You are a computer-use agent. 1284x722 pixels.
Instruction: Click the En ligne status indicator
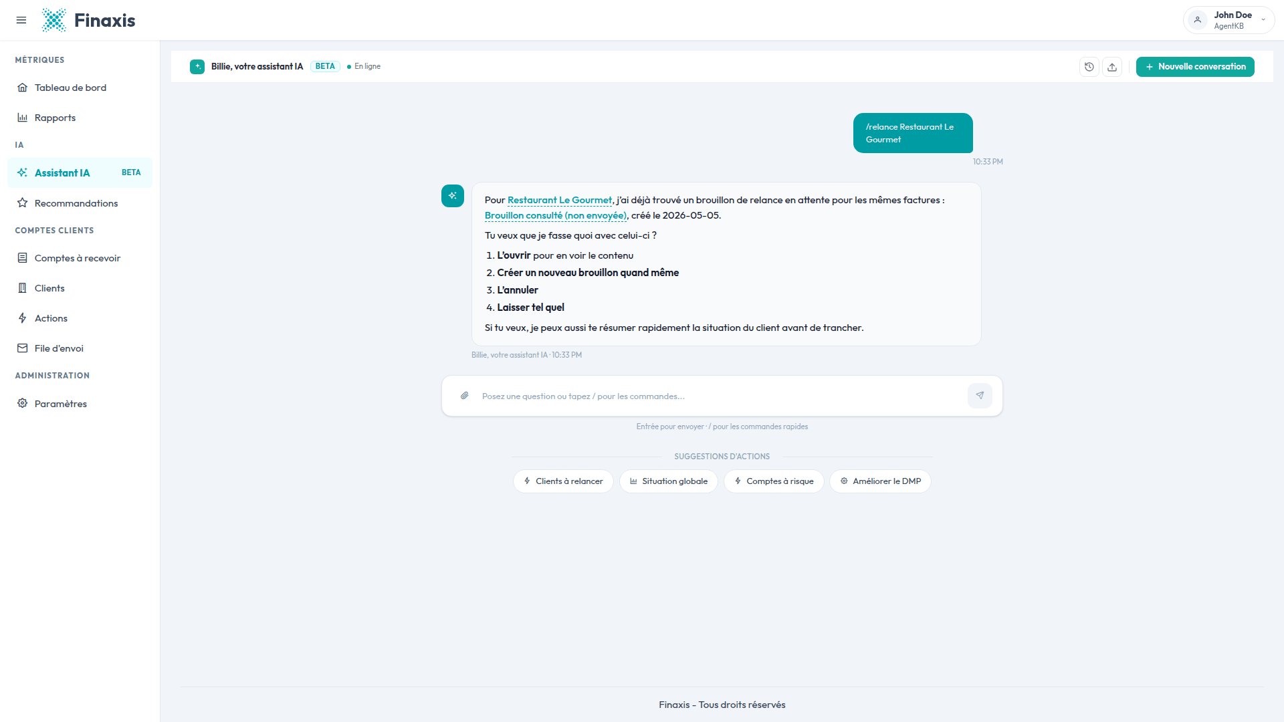(x=364, y=66)
